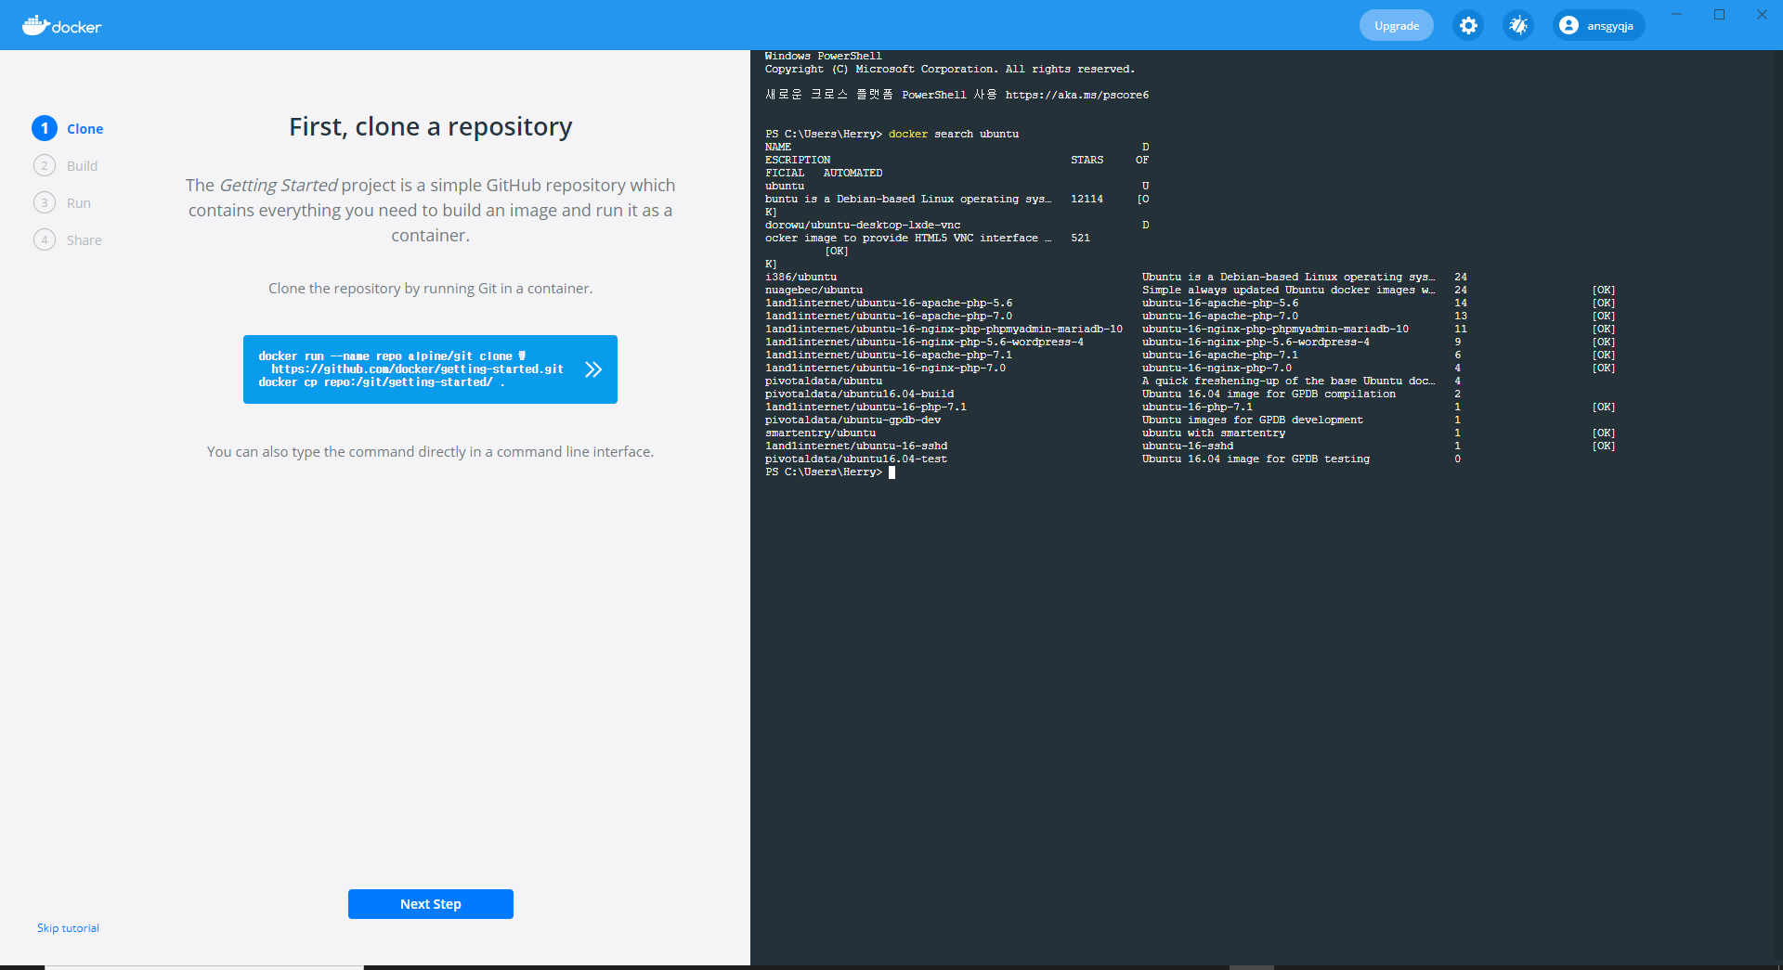Click the Docker whale logo
The width and height of the screenshot is (1783, 970).
coord(61,25)
